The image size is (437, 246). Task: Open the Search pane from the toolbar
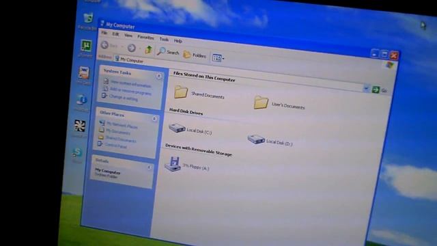[168, 52]
